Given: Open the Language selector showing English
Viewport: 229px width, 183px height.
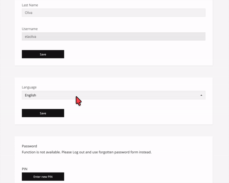Looking at the screenshot, I should (113, 95).
